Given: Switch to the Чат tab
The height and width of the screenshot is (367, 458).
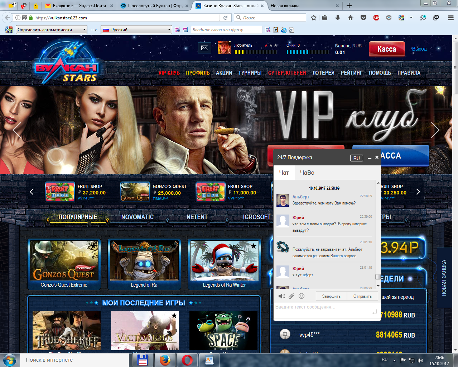Looking at the screenshot, I should (284, 173).
